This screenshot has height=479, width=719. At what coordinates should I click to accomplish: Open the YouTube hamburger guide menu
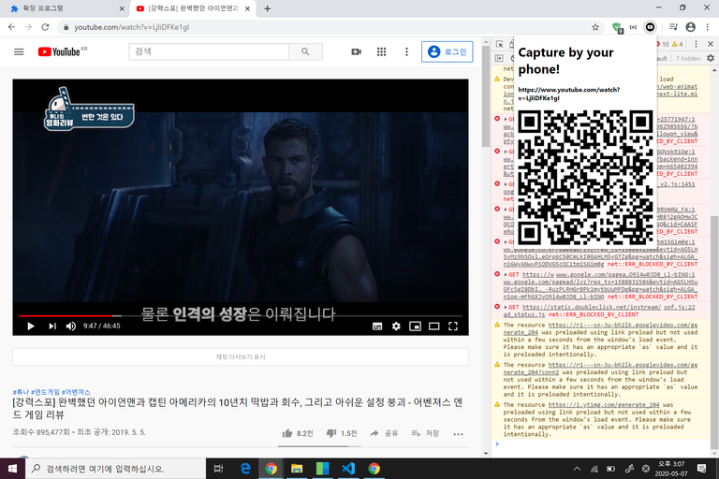(x=19, y=51)
